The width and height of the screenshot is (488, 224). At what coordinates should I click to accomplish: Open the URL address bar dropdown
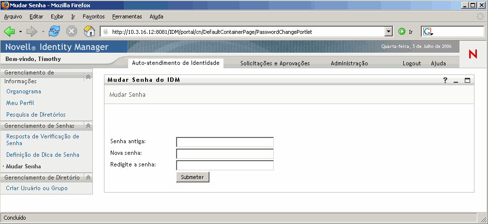tap(388, 31)
